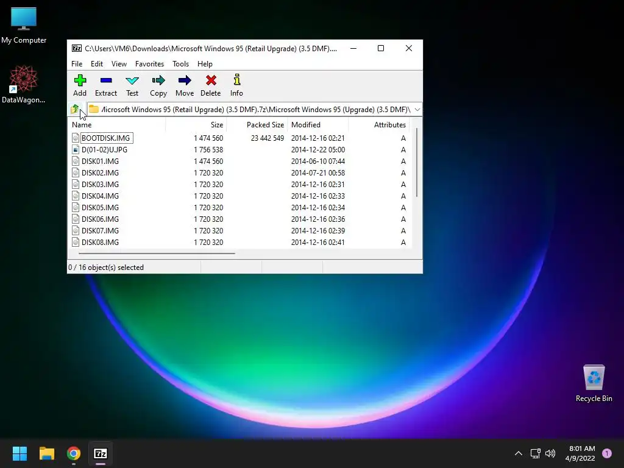Select the BOOTDISK.IMG file icon
Screen dimensions: 624x468
tap(76, 138)
